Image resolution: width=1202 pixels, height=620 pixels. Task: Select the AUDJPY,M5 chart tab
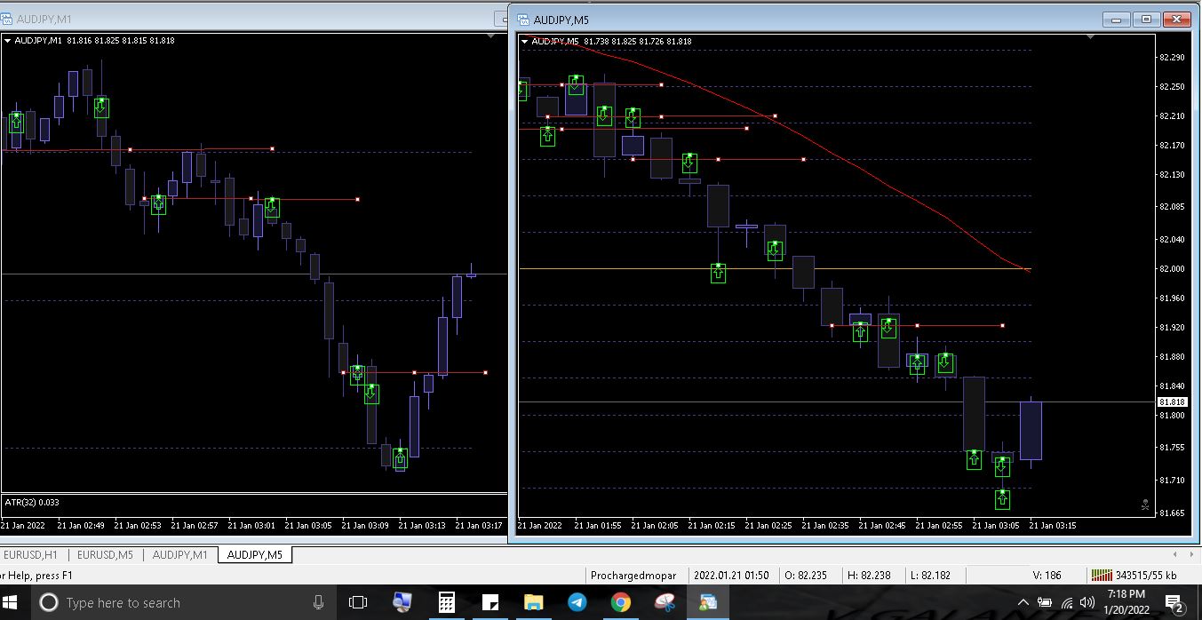pyautogui.click(x=255, y=555)
